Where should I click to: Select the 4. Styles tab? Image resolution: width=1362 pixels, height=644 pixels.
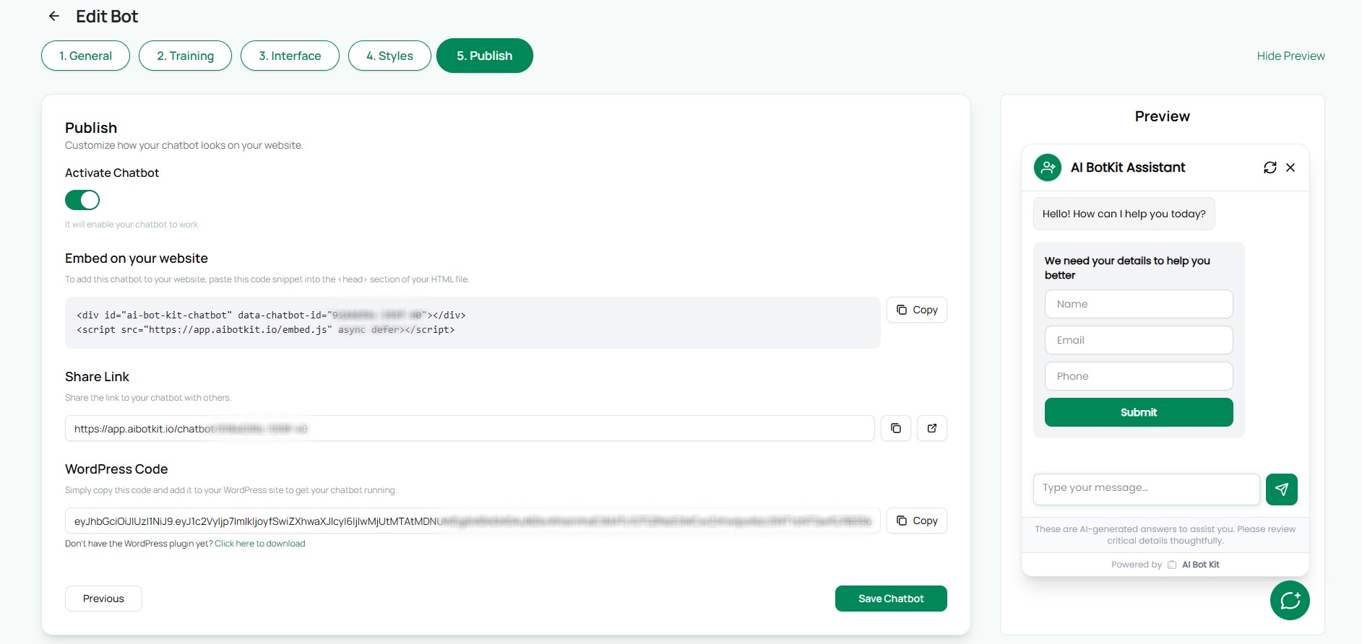(x=389, y=56)
